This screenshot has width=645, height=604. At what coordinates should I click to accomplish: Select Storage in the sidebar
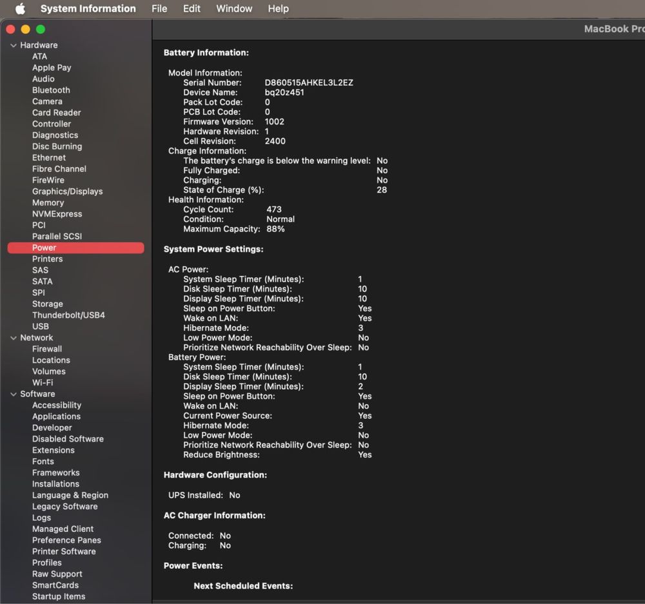pyautogui.click(x=48, y=304)
